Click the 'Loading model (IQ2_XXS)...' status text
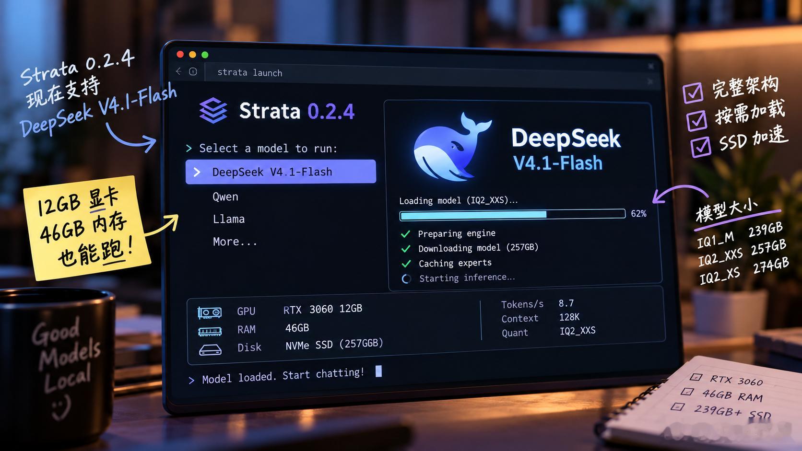The image size is (802, 451). pos(459,200)
